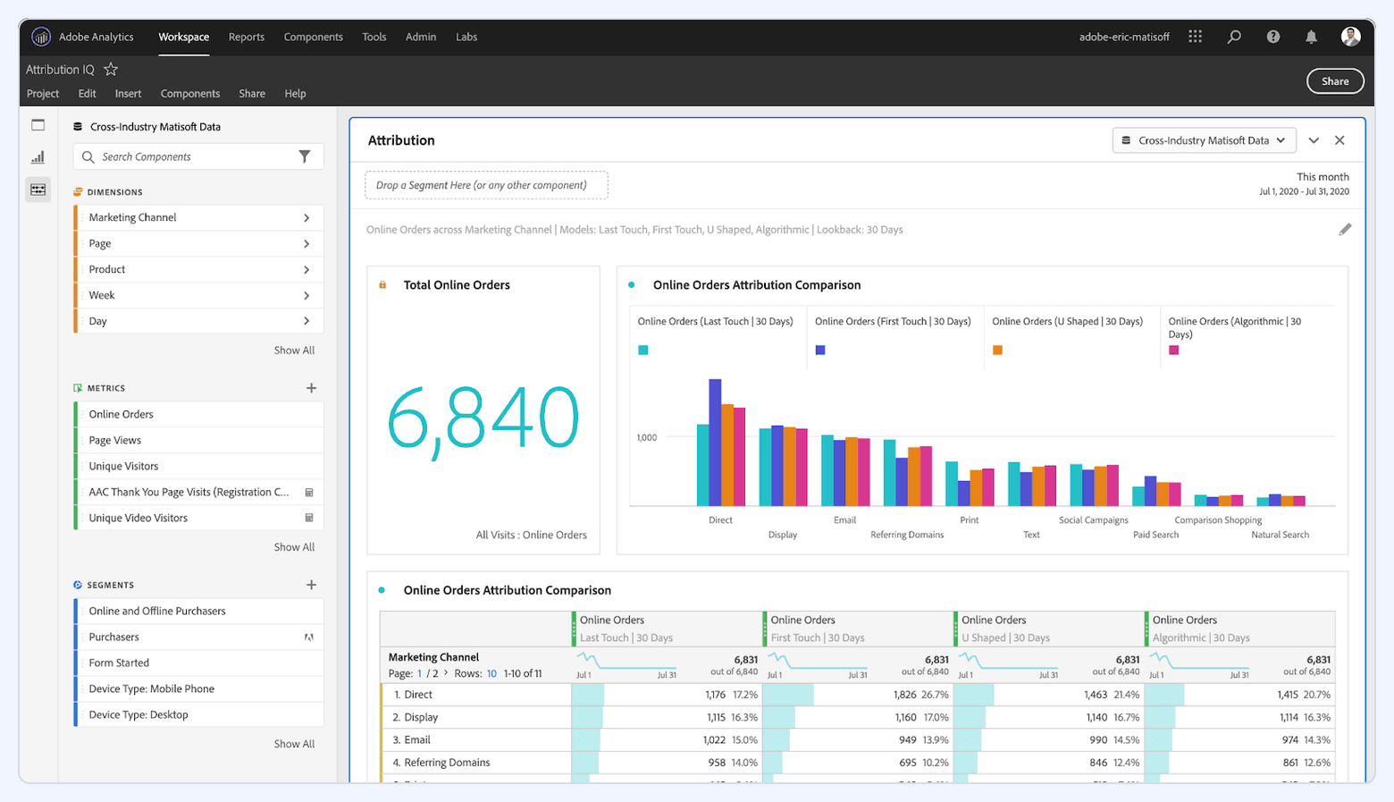Add a new metric with the plus icon

310,388
